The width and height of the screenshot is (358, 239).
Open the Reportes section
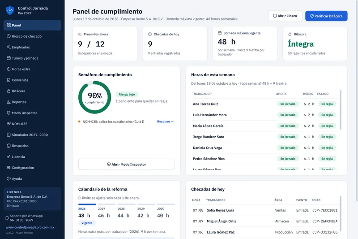pyautogui.click(x=32, y=102)
